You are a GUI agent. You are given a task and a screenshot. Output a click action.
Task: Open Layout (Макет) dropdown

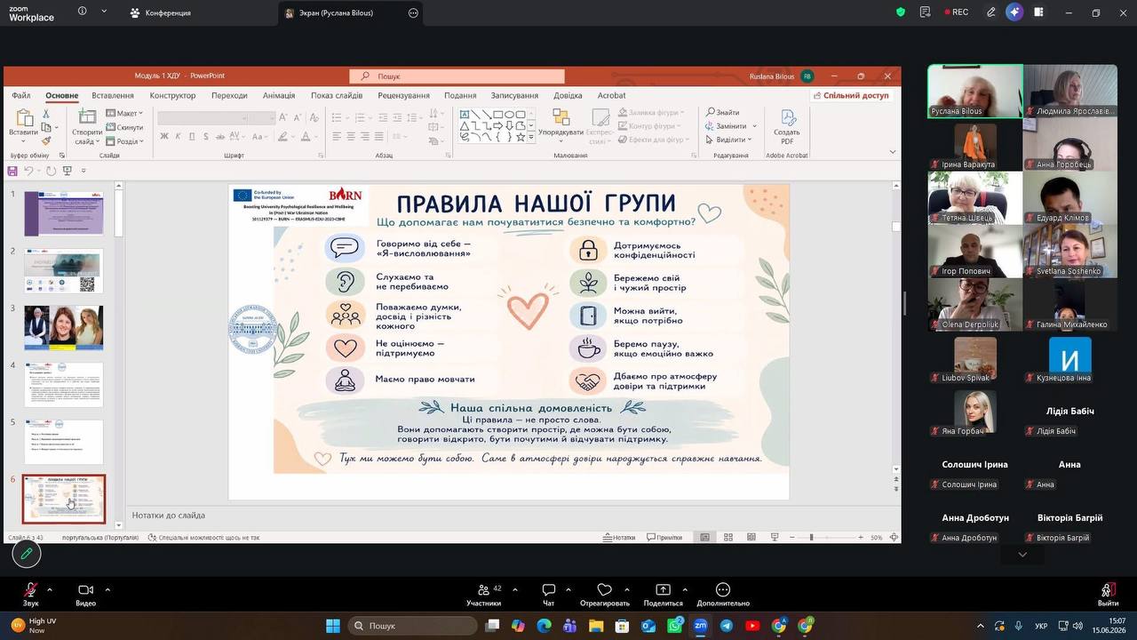pos(124,113)
